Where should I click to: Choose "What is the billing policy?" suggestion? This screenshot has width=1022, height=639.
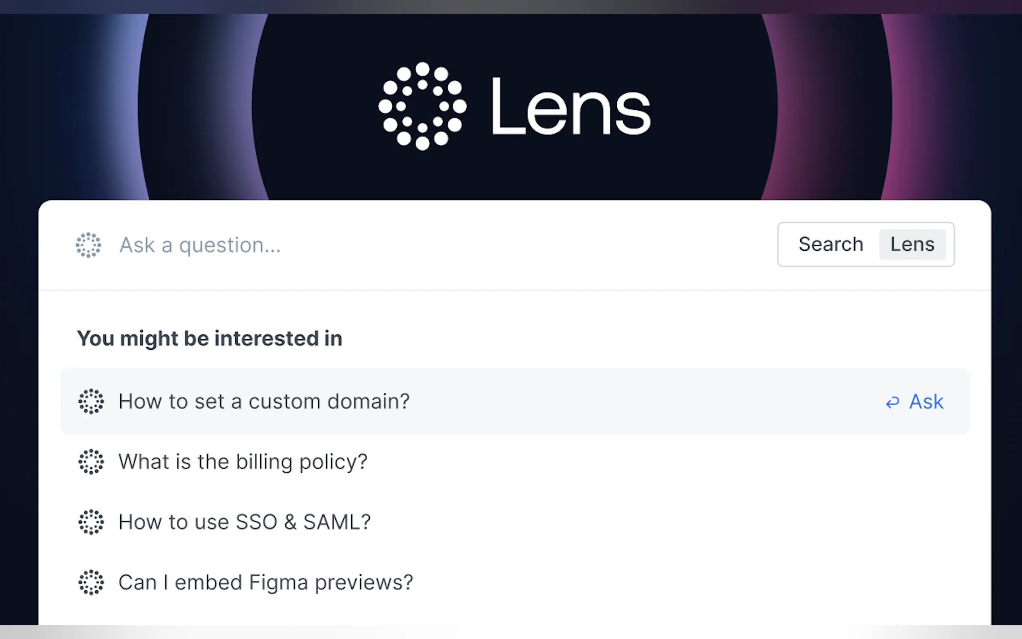[243, 462]
